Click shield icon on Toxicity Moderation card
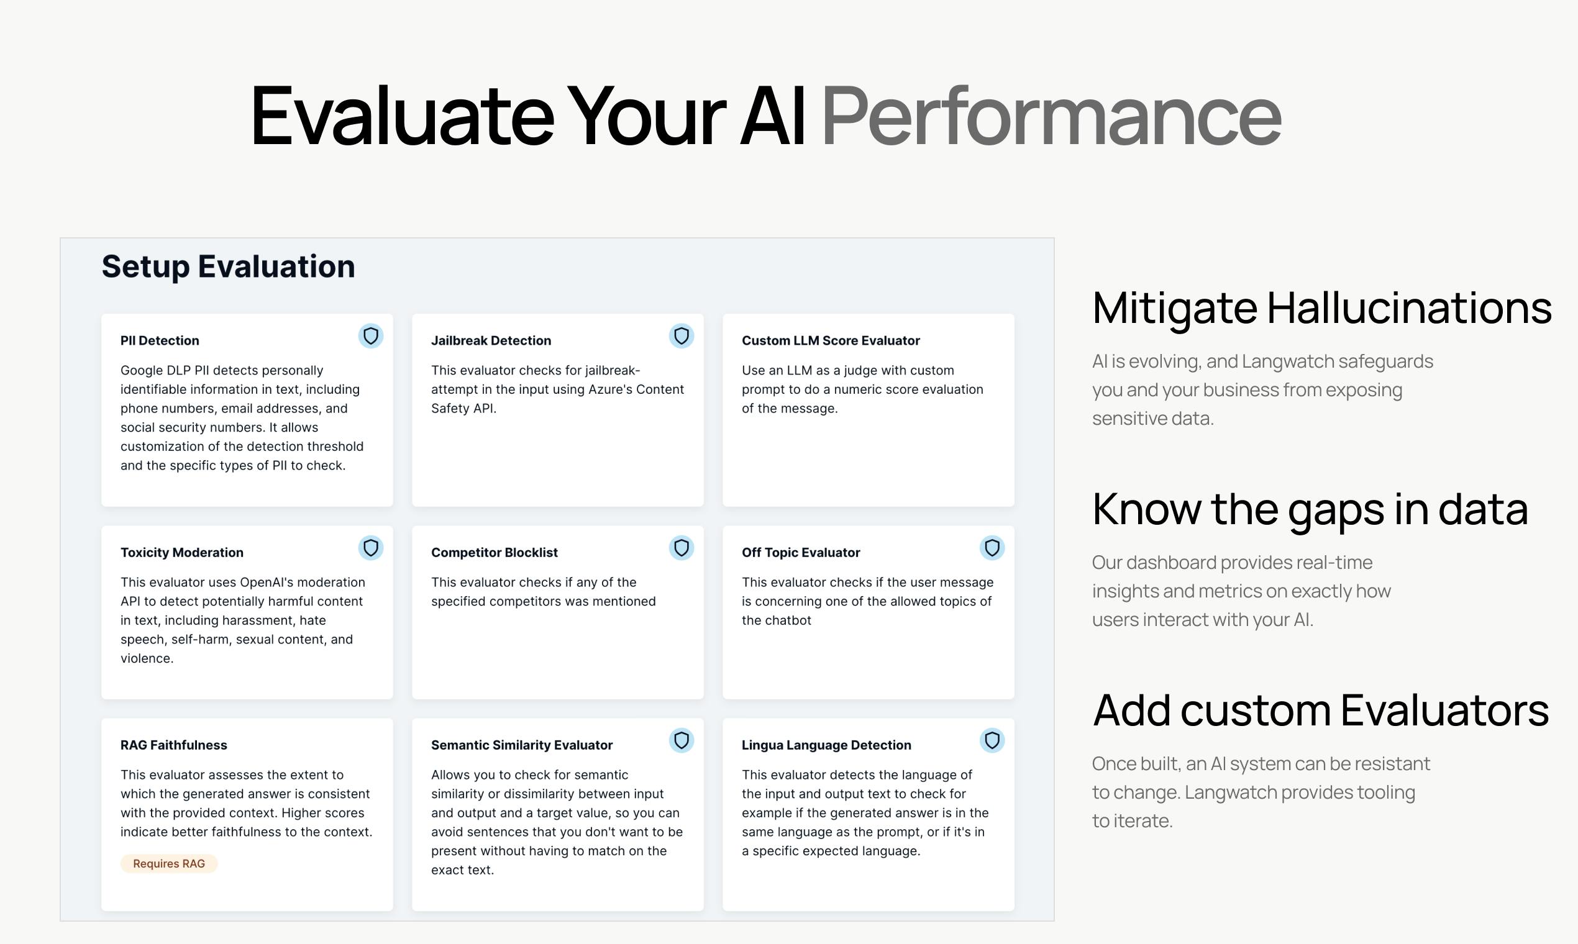The image size is (1578, 944). (x=370, y=548)
